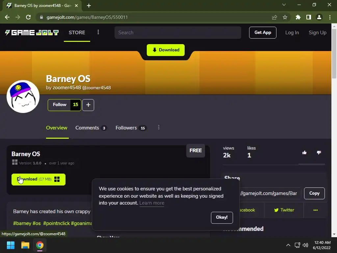
Task: Close the Barney OS browser tab
Action: tap(76, 6)
